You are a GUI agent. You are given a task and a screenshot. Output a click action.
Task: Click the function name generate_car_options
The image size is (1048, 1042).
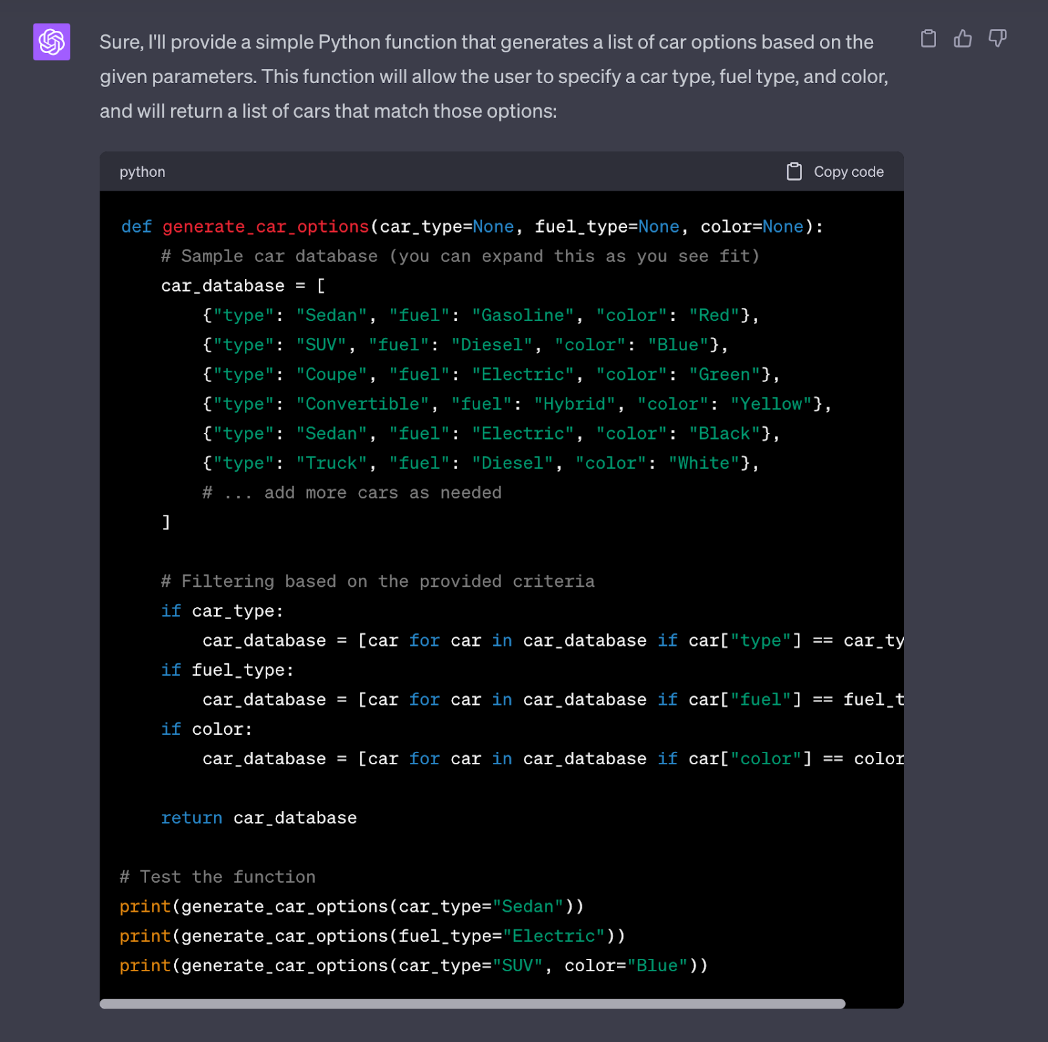point(265,227)
